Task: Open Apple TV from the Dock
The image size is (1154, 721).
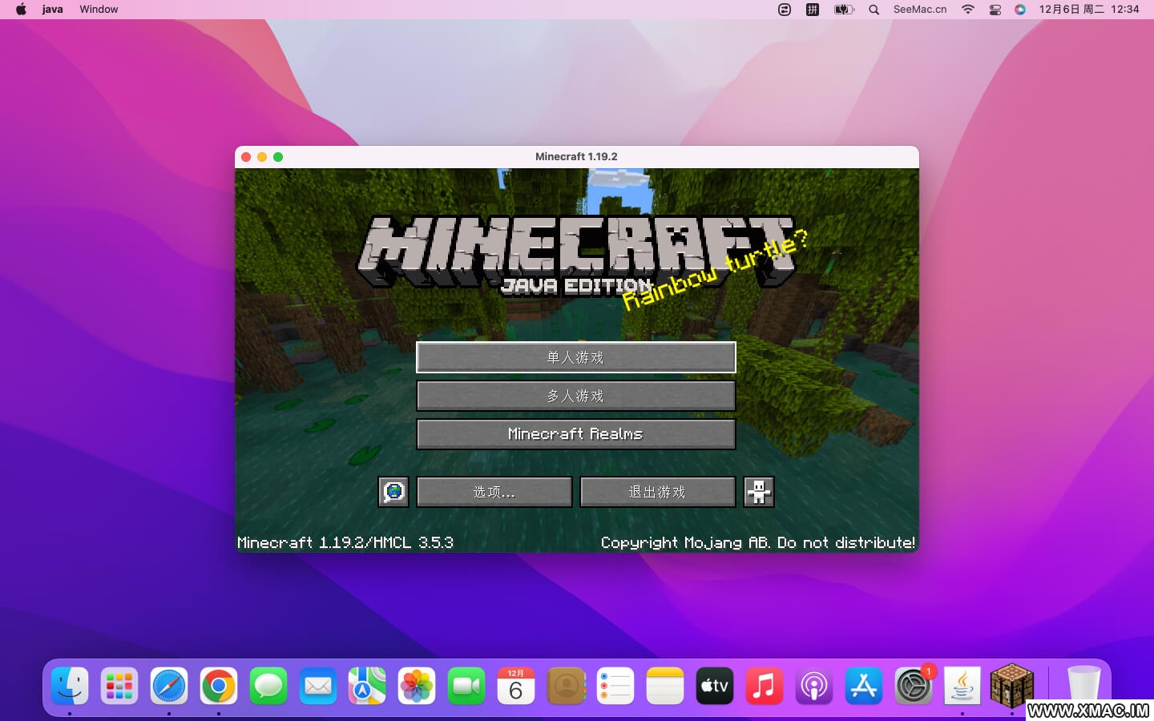Action: pyautogui.click(x=715, y=687)
